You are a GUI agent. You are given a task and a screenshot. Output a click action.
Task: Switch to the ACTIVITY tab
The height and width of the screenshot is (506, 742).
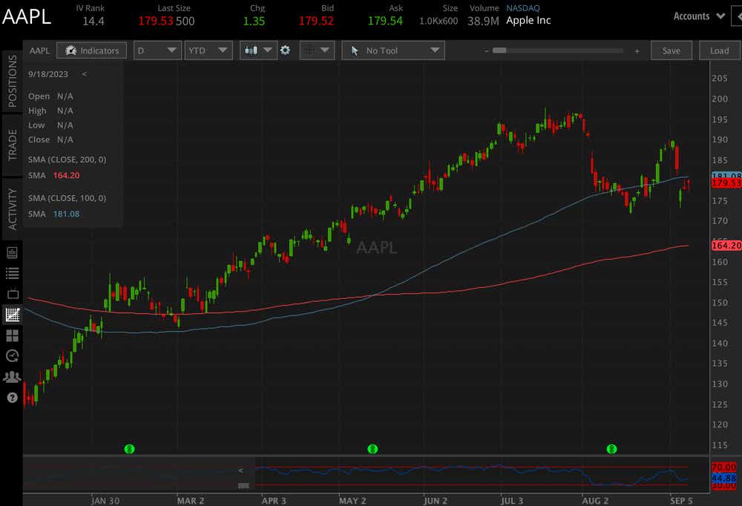[x=13, y=208]
